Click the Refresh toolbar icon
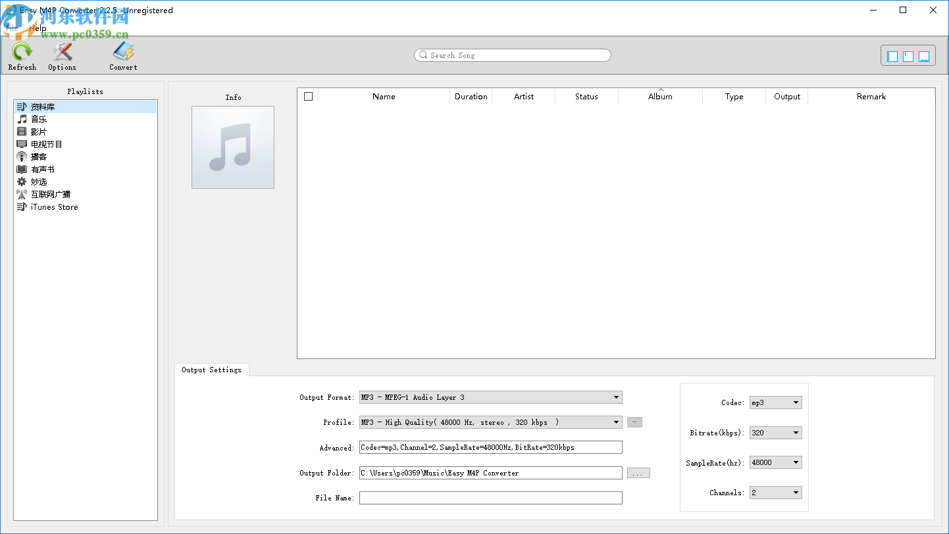Image resolution: width=949 pixels, height=534 pixels. coord(22,55)
